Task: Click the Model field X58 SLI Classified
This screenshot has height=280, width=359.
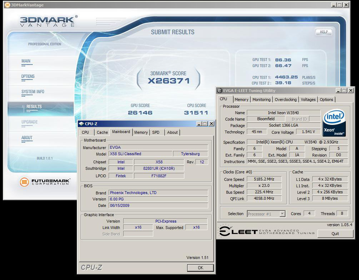Action: point(140,154)
